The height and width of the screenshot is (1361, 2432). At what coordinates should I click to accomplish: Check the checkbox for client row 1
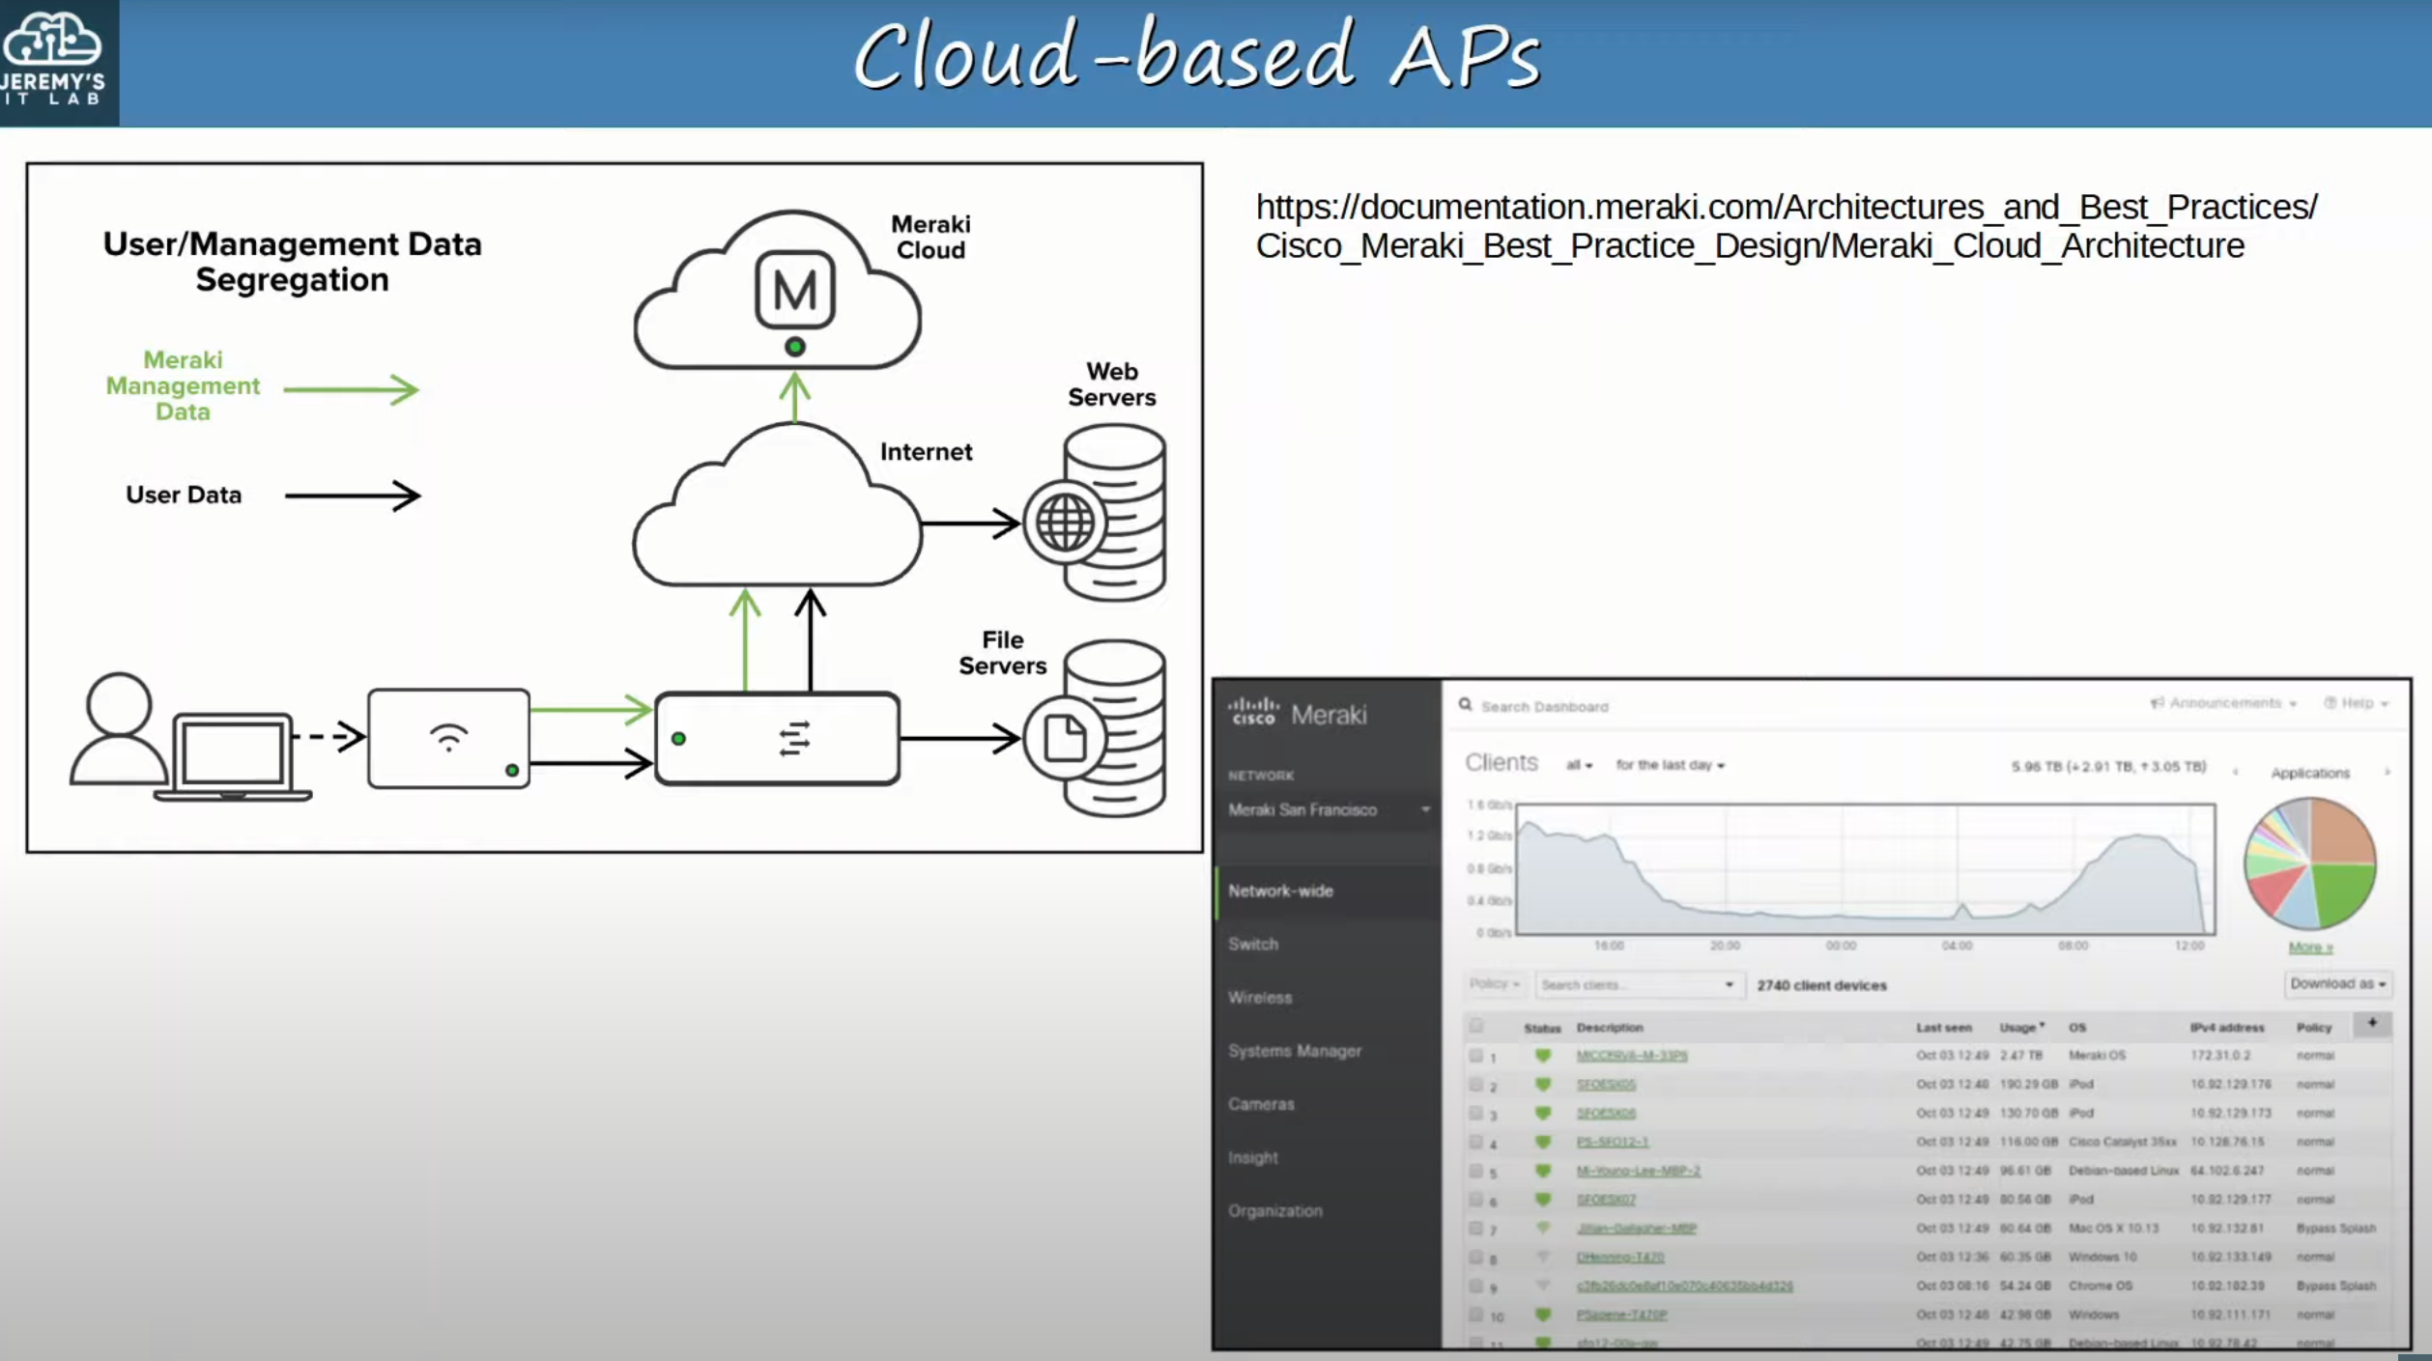coord(1475,1056)
